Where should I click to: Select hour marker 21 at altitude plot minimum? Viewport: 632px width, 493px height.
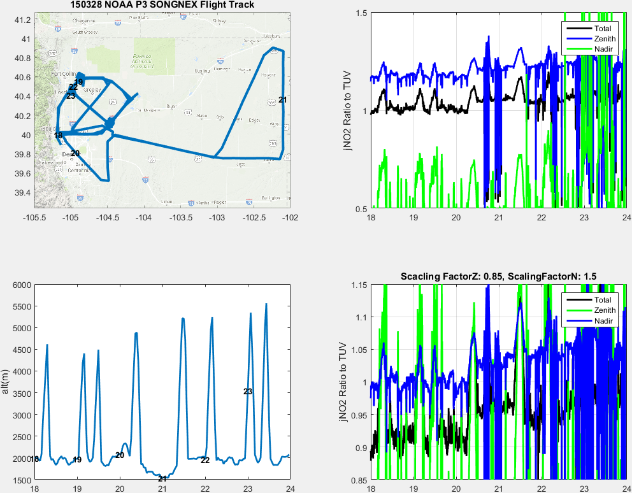click(162, 478)
